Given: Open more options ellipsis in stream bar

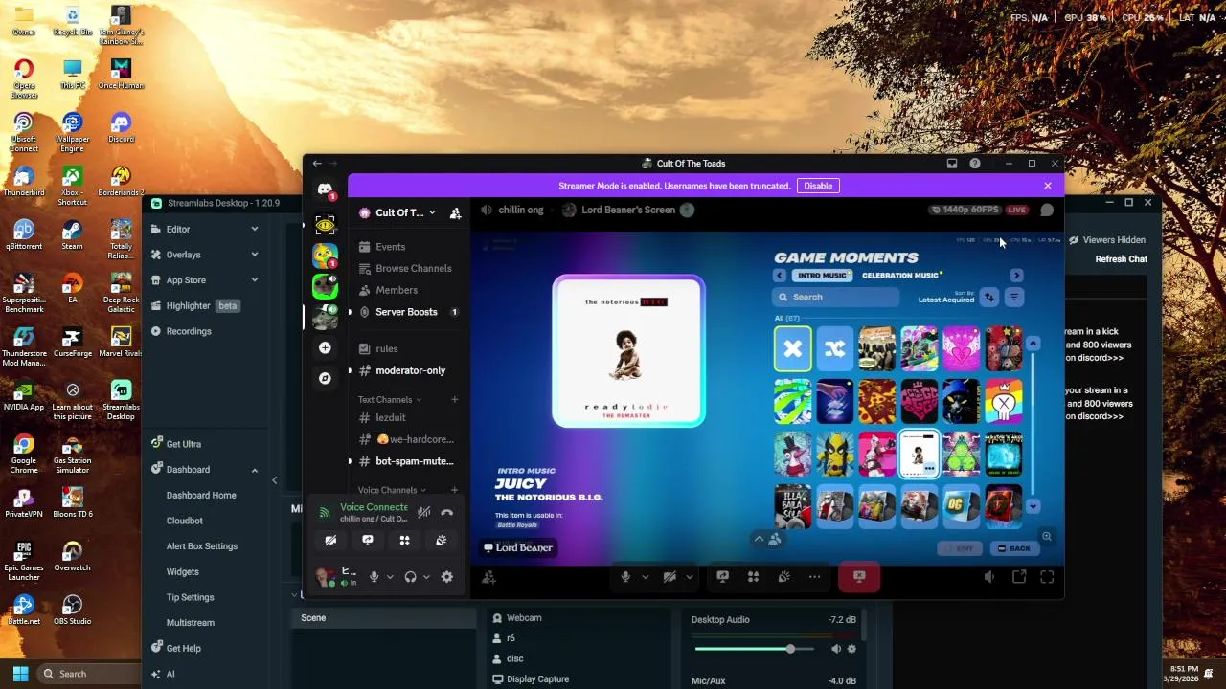Looking at the screenshot, I should coord(814,577).
